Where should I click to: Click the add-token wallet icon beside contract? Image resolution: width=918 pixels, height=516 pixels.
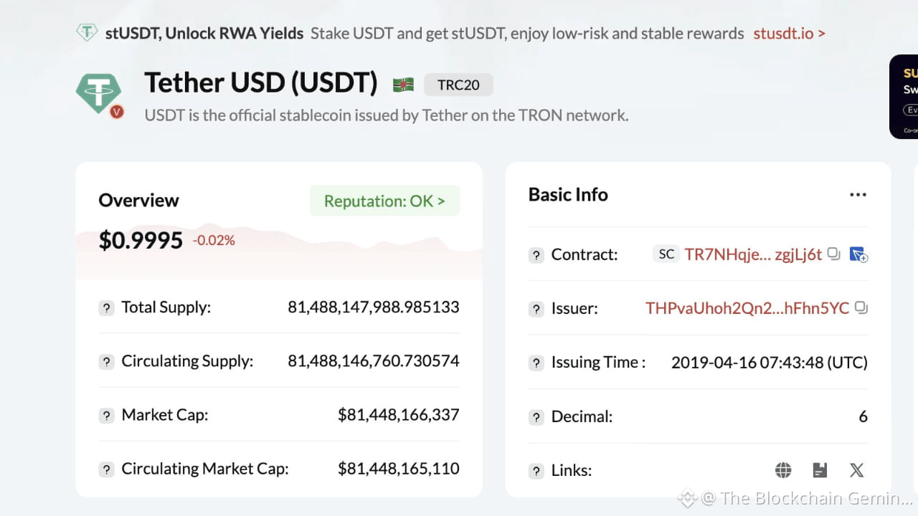[x=858, y=254]
